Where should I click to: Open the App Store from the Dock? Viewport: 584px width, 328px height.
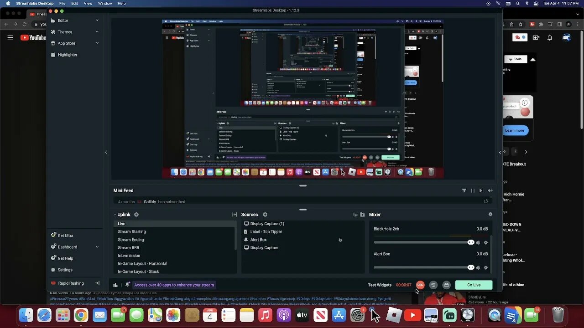[339, 315]
